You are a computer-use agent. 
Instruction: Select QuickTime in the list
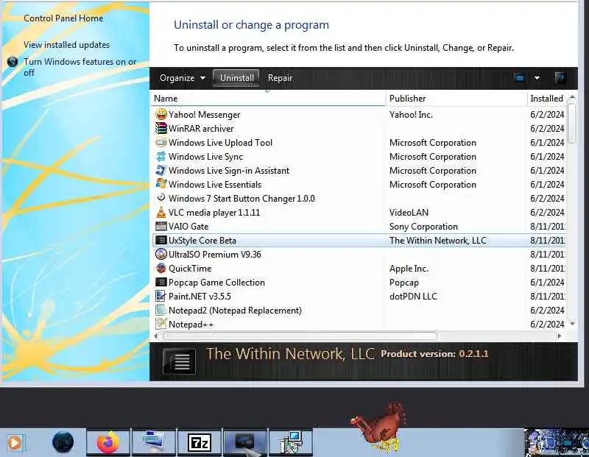click(x=359, y=268)
